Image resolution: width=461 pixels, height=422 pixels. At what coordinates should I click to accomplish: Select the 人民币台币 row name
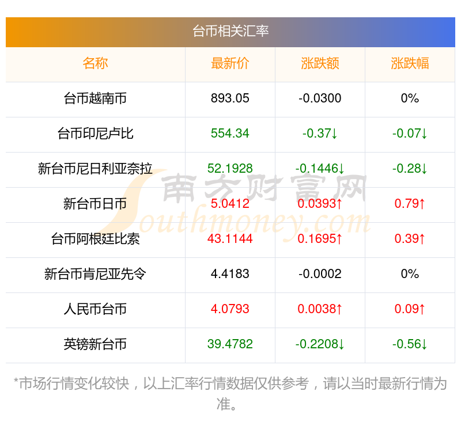point(95,309)
